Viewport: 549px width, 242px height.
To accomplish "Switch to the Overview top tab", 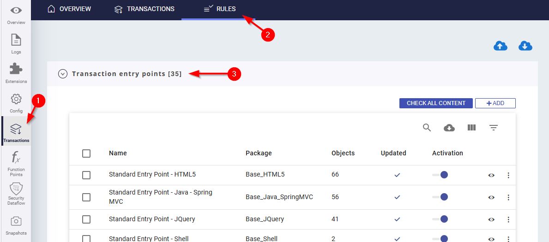I will pyautogui.click(x=69, y=9).
